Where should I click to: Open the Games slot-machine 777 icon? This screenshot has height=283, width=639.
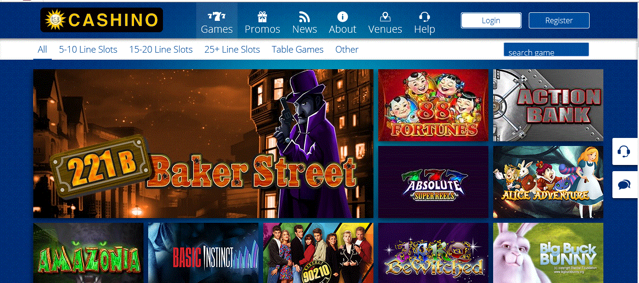[x=217, y=17]
